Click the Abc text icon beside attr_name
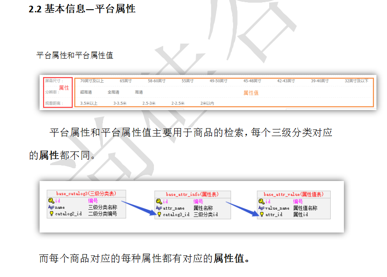 click(159, 208)
